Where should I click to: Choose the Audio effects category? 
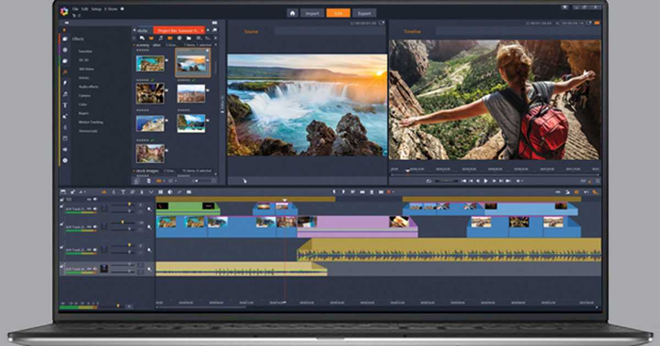[88, 87]
